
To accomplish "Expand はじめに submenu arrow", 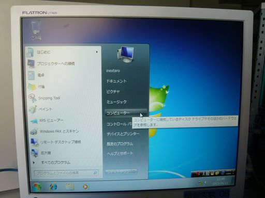I will 97,52.
